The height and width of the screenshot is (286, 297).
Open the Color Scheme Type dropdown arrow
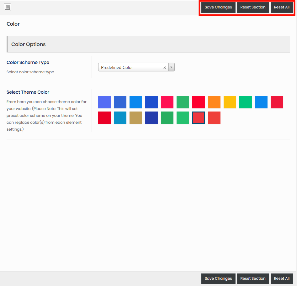[x=171, y=67]
